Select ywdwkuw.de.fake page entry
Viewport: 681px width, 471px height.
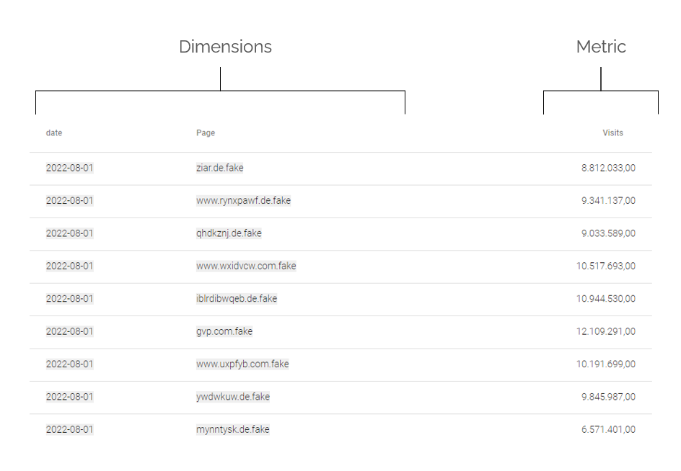[x=233, y=397]
